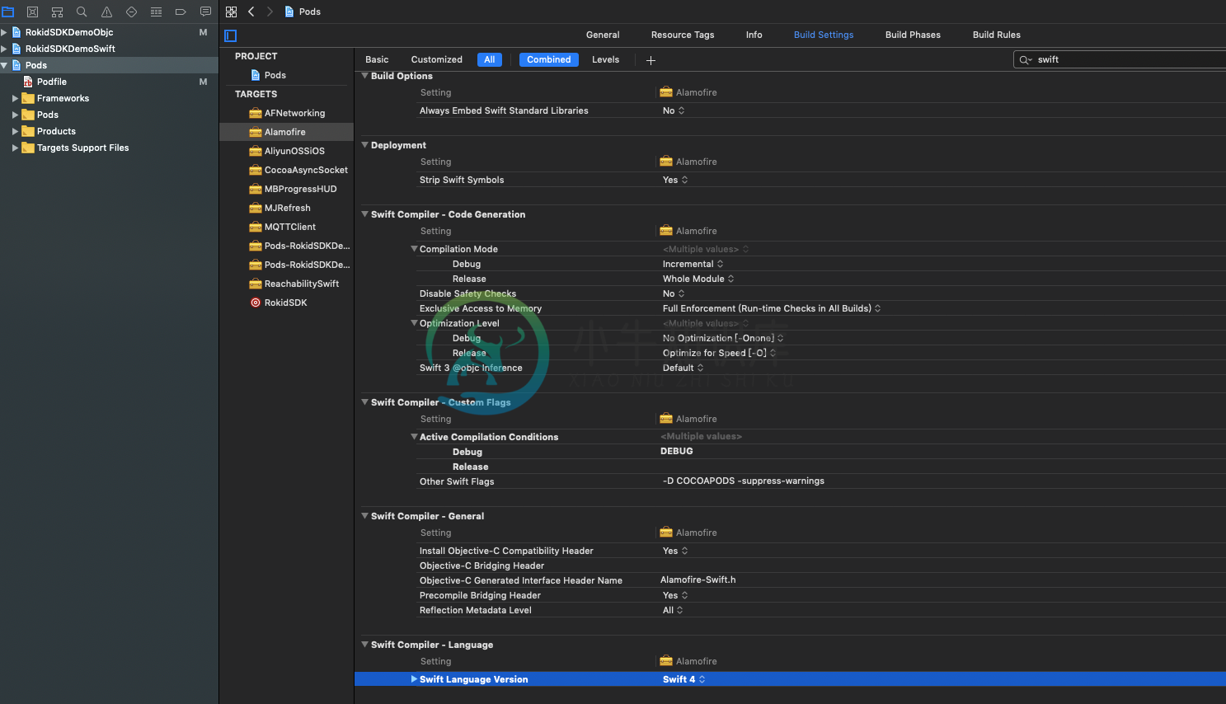The image size is (1226, 704).
Task: Show Basic build settings
Action: 377,59
